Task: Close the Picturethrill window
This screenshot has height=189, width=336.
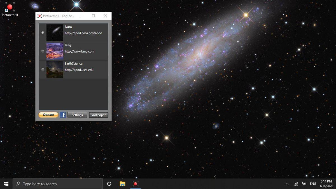Action: [106, 16]
